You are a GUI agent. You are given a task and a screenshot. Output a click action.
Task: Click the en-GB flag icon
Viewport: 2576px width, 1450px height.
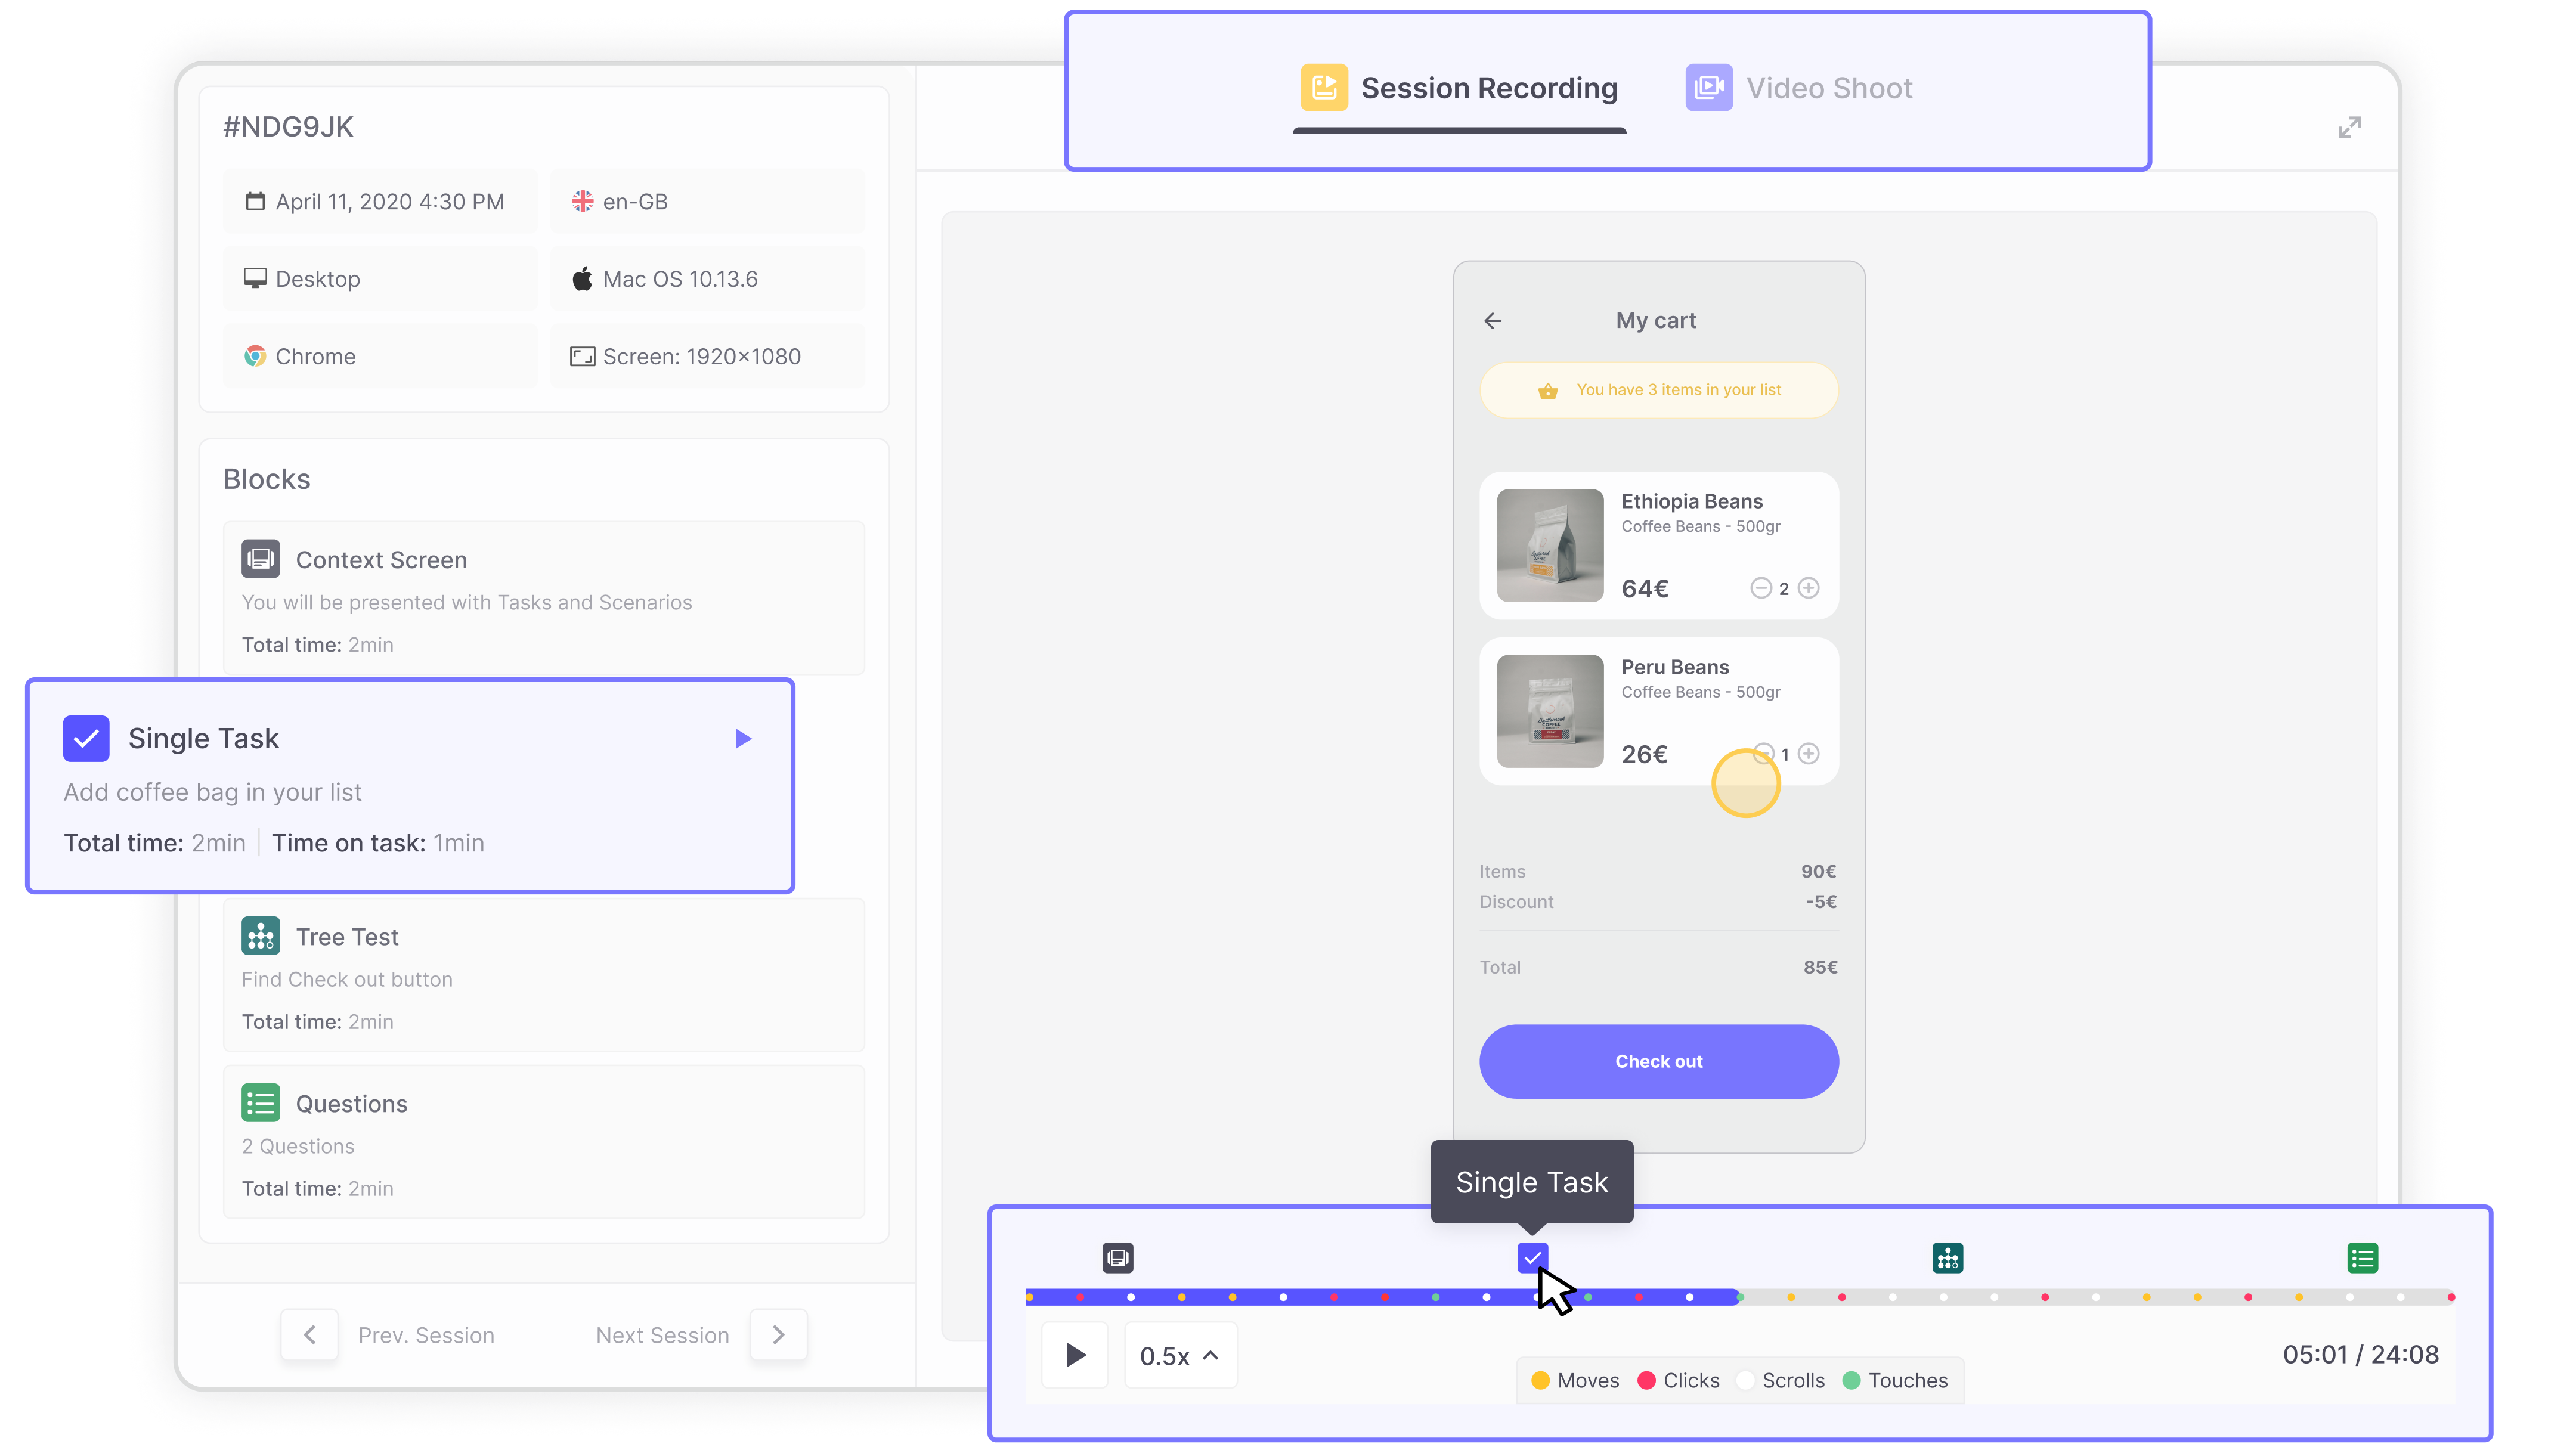pos(582,201)
